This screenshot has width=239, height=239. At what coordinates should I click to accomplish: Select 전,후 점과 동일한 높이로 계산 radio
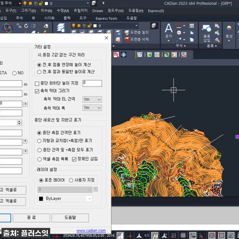[x=39, y=72]
